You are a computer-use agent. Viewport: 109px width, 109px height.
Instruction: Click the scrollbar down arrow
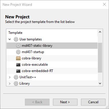click(100, 83)
